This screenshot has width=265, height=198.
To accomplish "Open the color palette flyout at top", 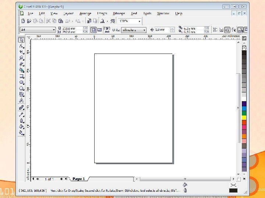I will 244,38.
